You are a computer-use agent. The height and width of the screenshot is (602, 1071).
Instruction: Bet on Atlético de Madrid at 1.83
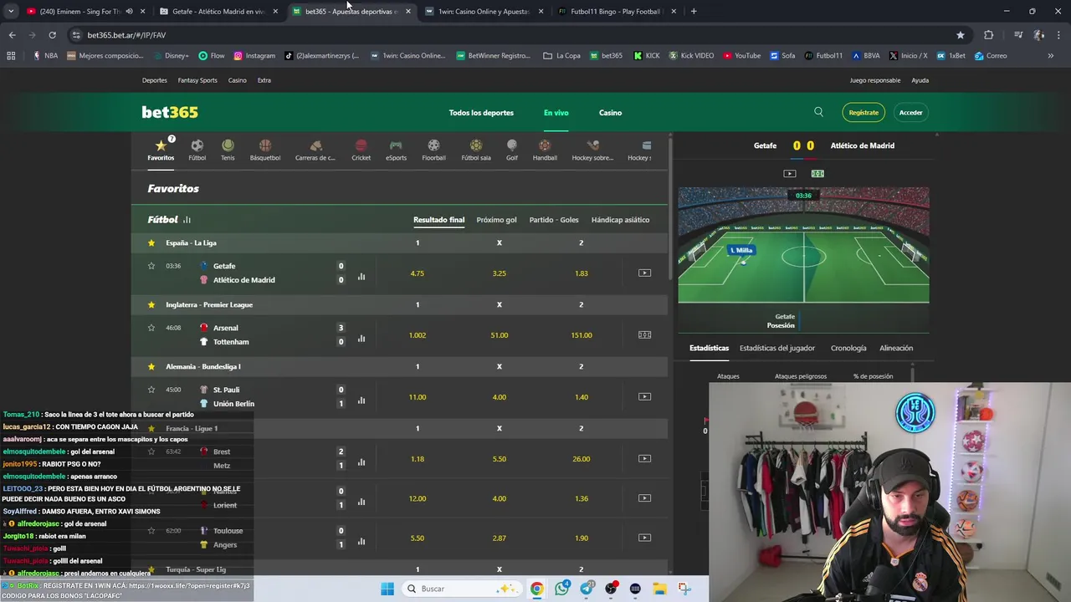(x=582, y=273)
